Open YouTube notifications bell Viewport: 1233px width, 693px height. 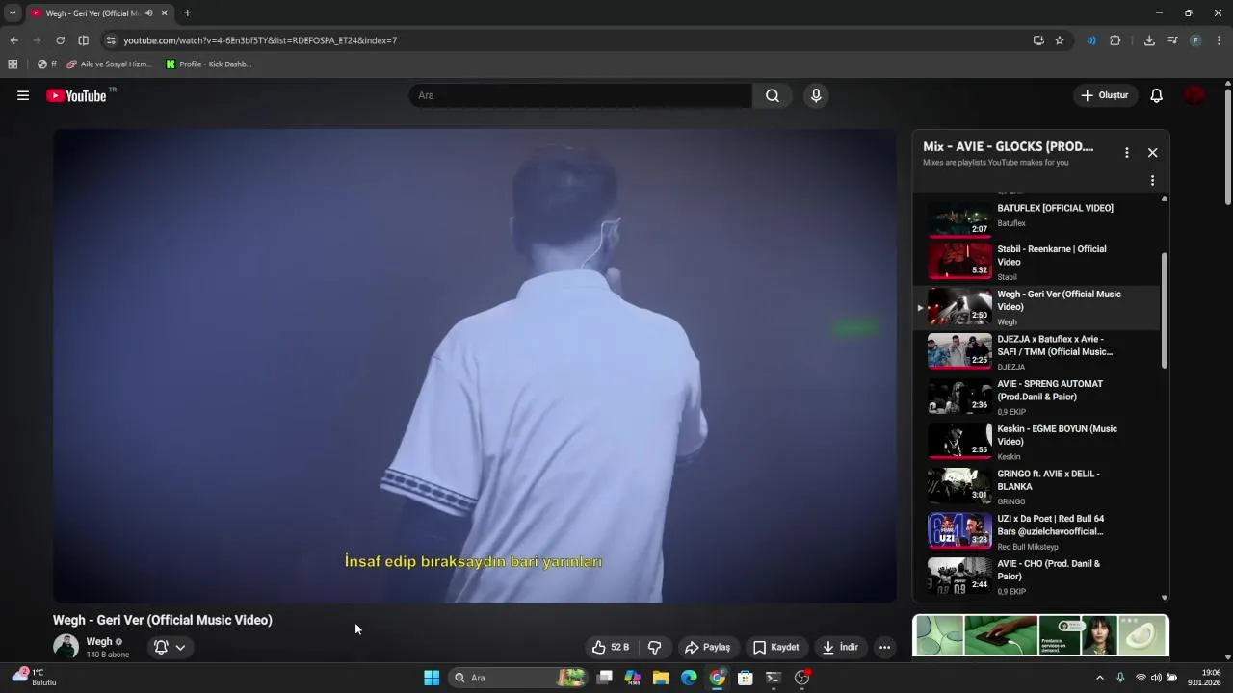[1157, 95]
